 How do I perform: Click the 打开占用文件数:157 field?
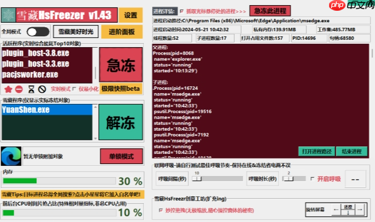264,38
